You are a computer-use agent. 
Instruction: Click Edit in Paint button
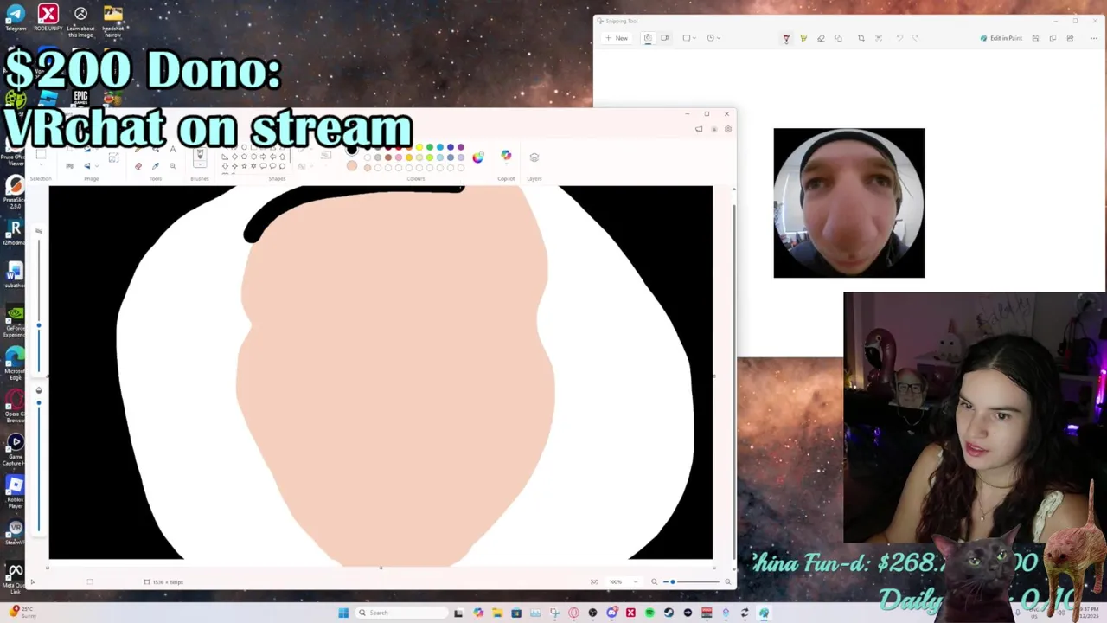[1001, 38]
